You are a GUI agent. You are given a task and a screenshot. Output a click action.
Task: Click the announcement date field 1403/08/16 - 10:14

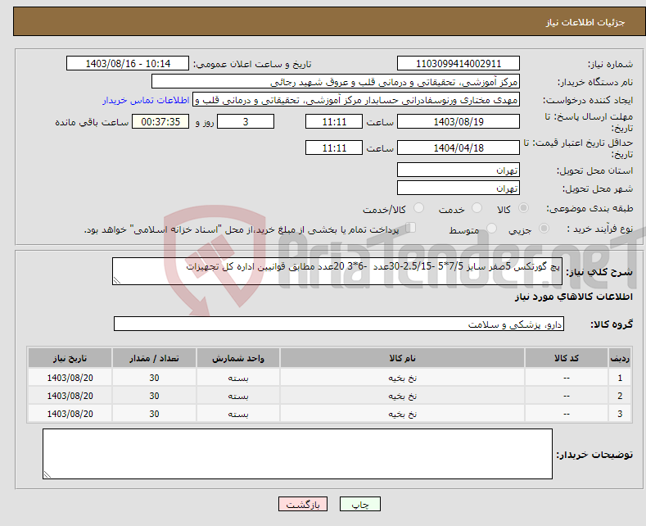pos(128,63)
